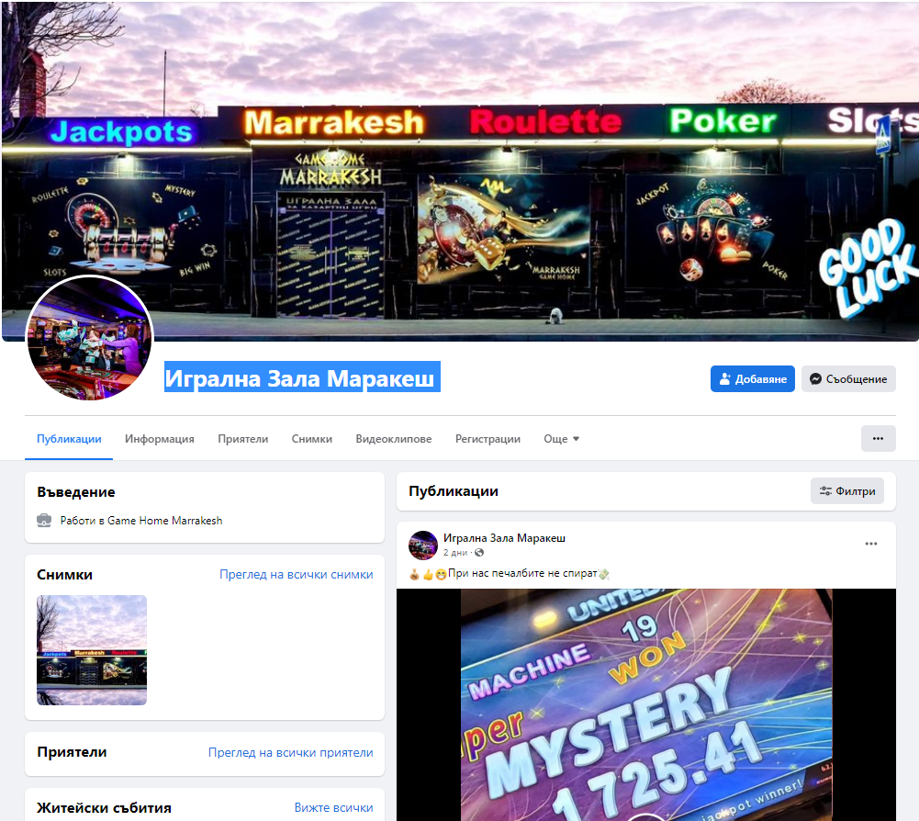Open the casino photo thumbnail in Снимки
This screenshot has height=821, width=919.
click(x=92, y=650)
